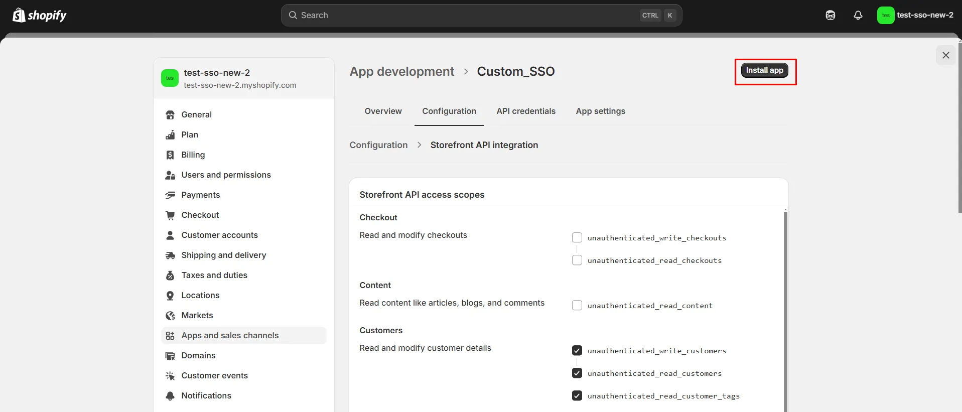Open Payments settings
This screenshot has height=412, width=962.
(244, 195)
